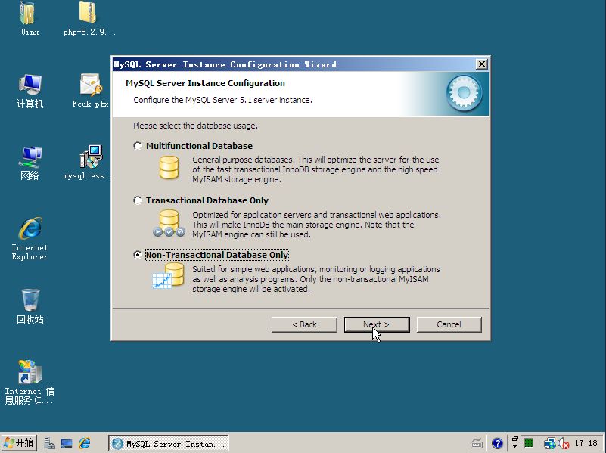Click the gear icon in the wizard header
606x453 pixels.
pos(465,93)
